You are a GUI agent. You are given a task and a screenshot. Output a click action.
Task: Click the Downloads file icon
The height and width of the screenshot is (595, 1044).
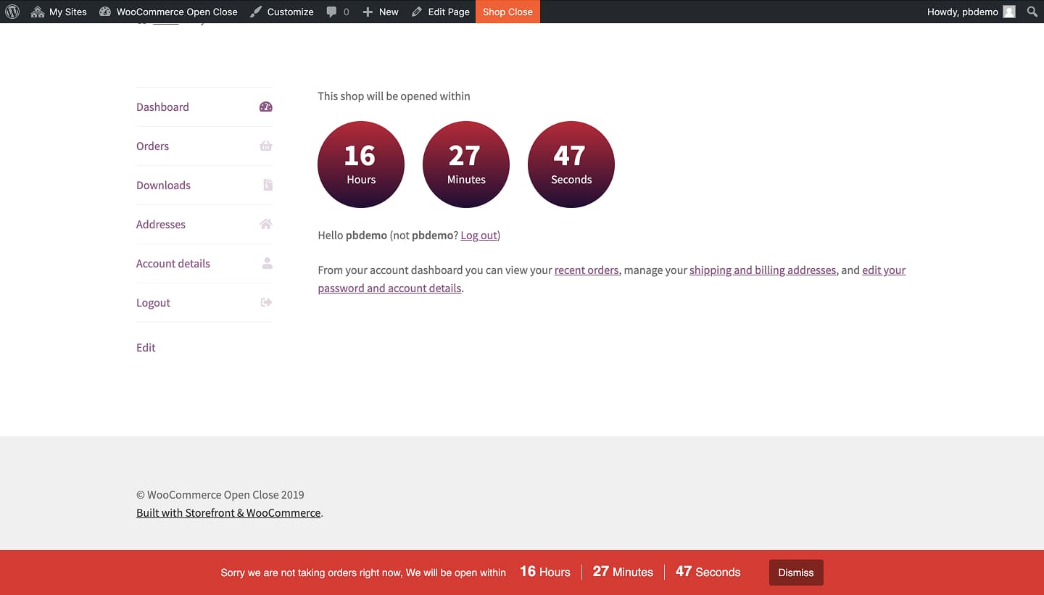[268, 185]
